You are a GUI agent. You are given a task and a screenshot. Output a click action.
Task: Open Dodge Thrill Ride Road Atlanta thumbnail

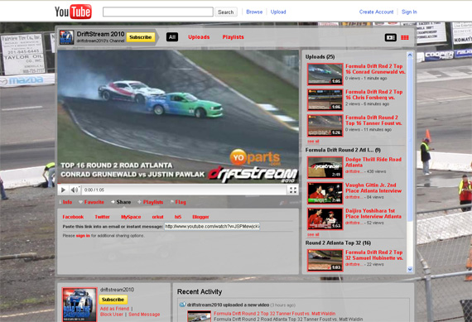tap(325, 167)
